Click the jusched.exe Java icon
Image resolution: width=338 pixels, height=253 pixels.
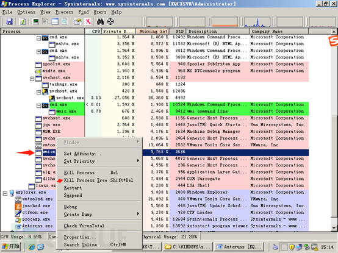pos(18,206)
